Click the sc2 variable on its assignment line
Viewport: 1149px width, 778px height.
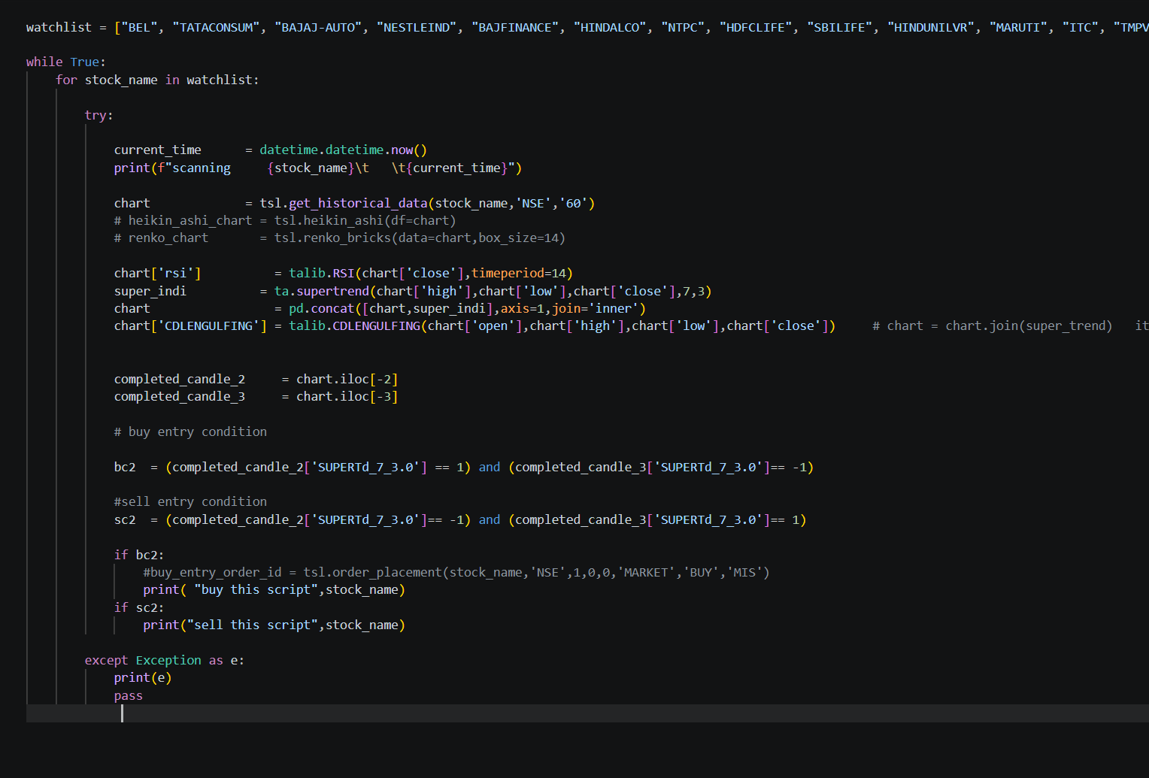pos(125,520)
